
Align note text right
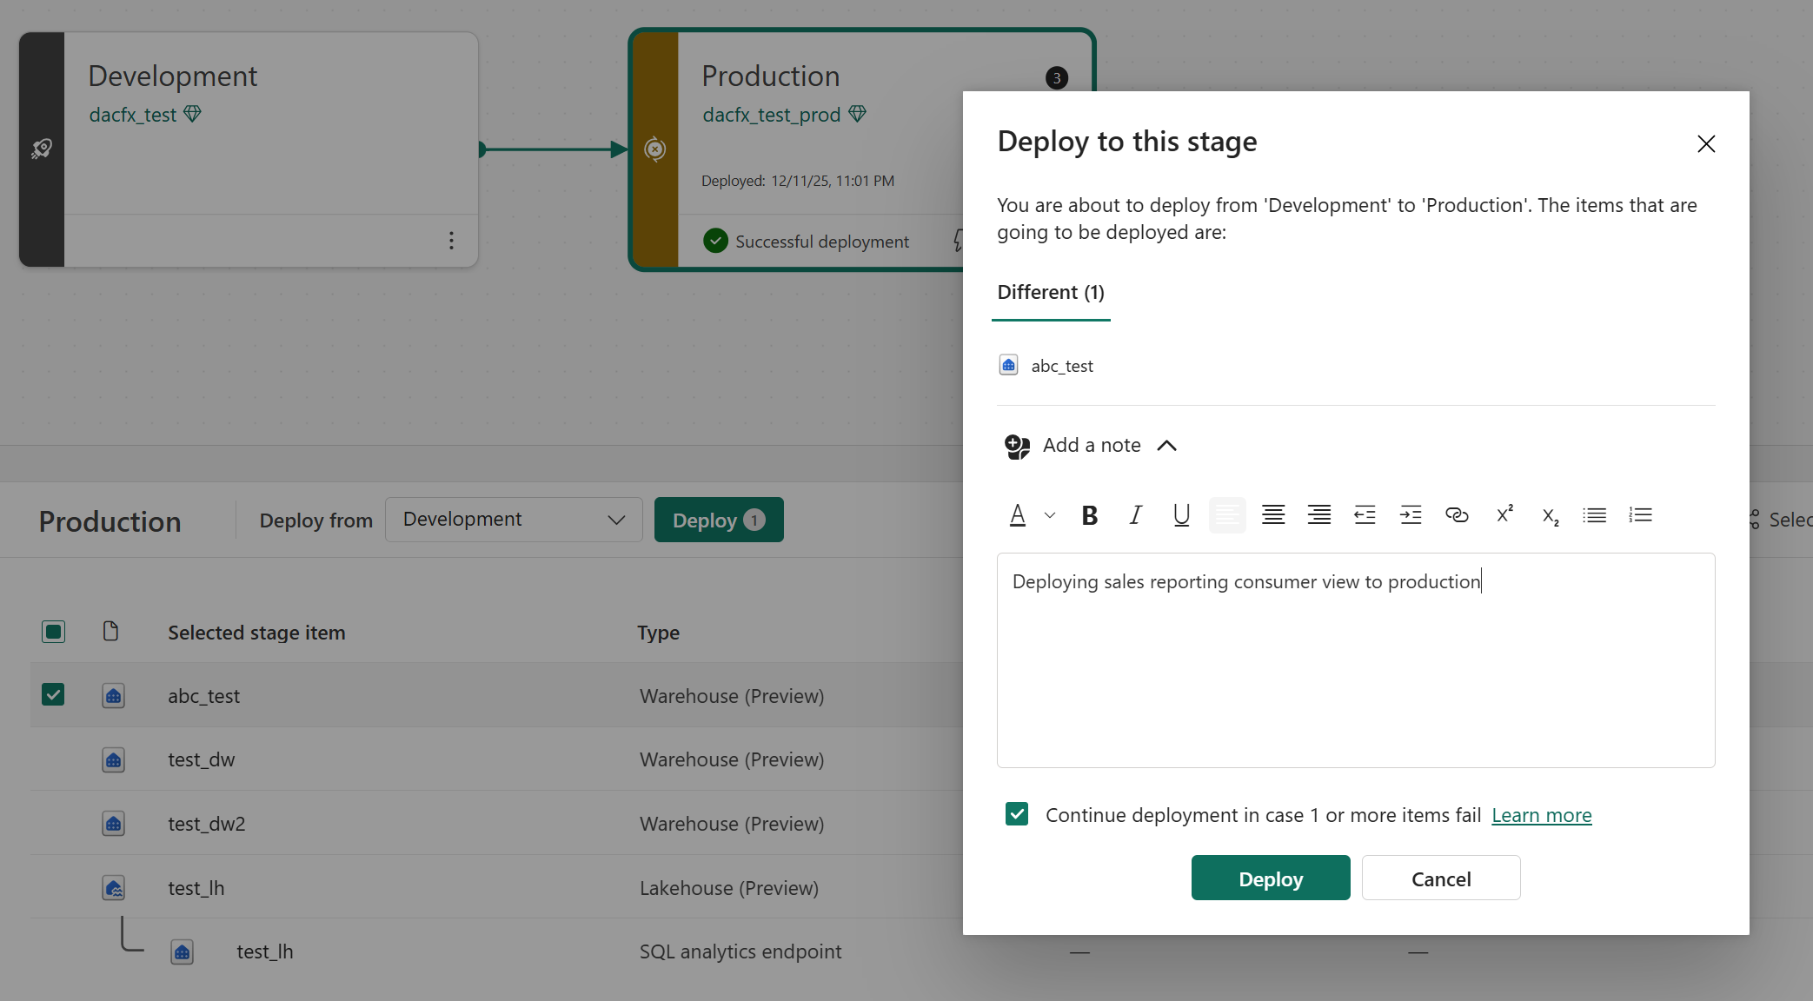click(x=1319, y=515)
